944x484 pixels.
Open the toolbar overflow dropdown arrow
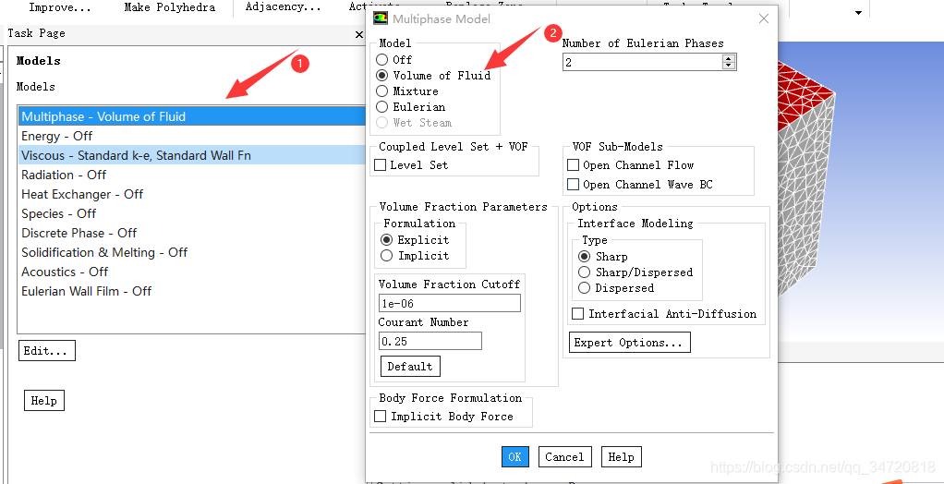(x=858, y=13)
